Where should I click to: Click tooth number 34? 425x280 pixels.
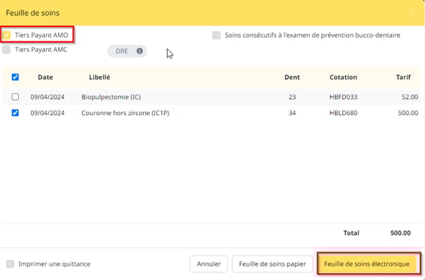pos(292,113)
